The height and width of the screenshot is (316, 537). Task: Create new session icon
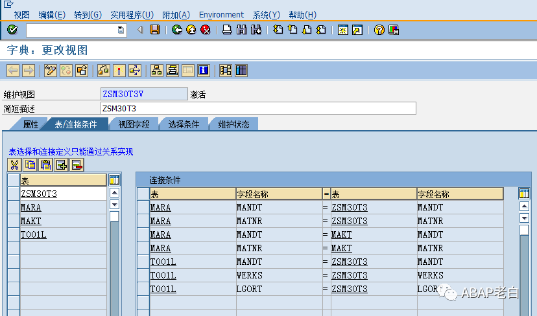click(342, 30)
